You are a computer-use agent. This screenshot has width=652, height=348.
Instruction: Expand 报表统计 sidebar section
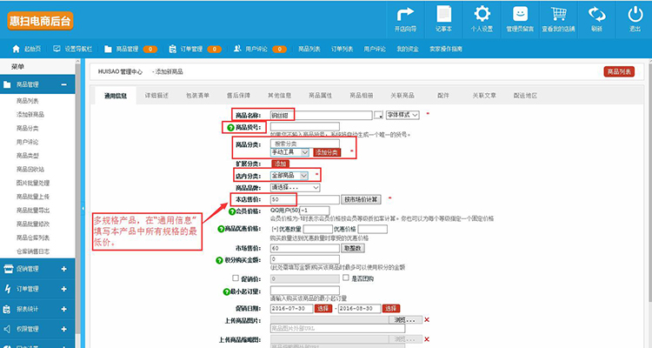pos(64,309)
